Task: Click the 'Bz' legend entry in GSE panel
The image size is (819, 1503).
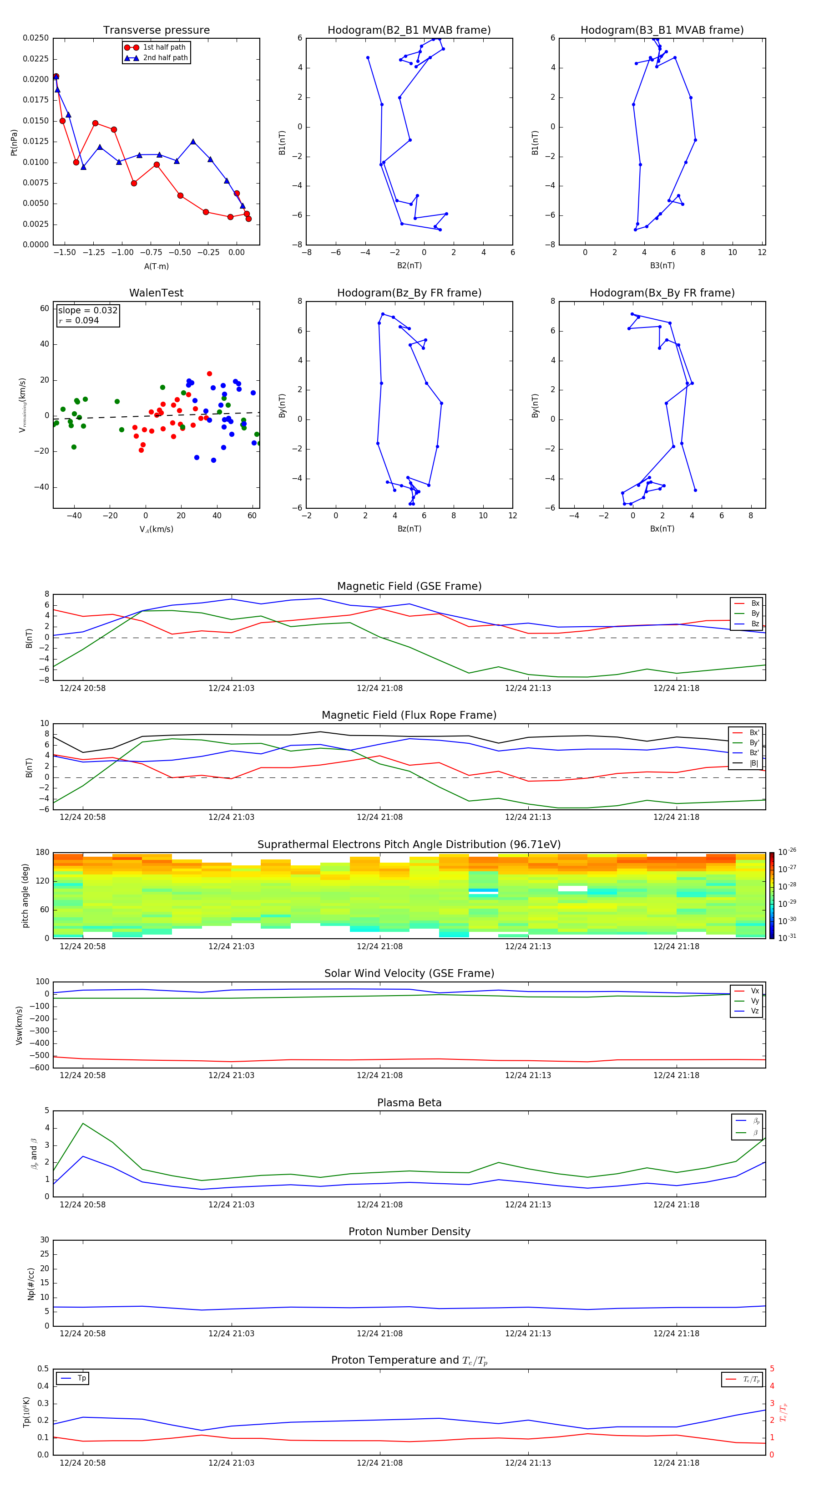Action: click(x=747, y=624)
